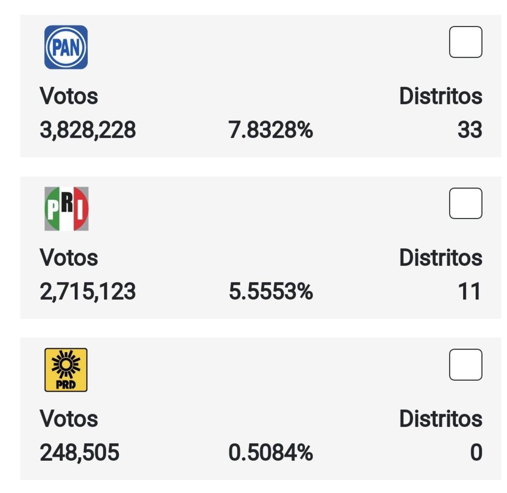Viewport: 507px width, 493px height.
Task: Click the Distritos label in PRI card
Action: pos(441,258)
